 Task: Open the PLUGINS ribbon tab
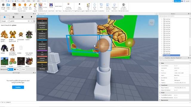pos(44,1)
